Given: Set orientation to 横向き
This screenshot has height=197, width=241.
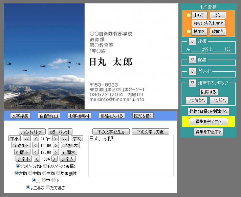Looking at the screenshot, I should 199,32.
